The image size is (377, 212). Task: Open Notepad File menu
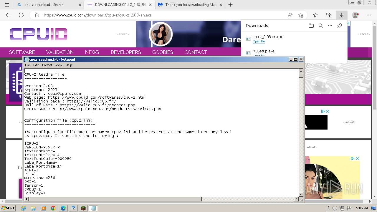27,65
